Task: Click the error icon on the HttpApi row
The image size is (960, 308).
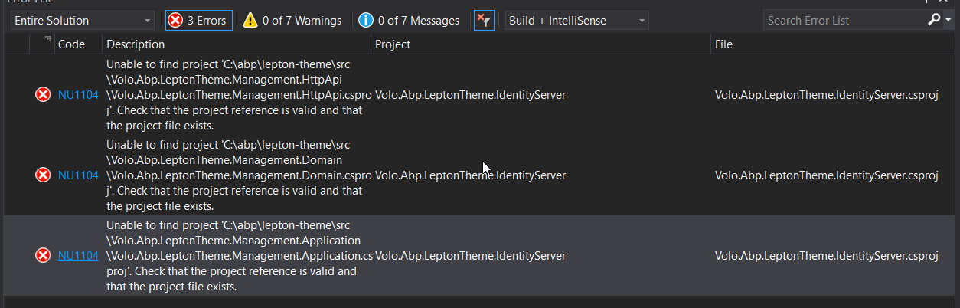Action: 43,94
